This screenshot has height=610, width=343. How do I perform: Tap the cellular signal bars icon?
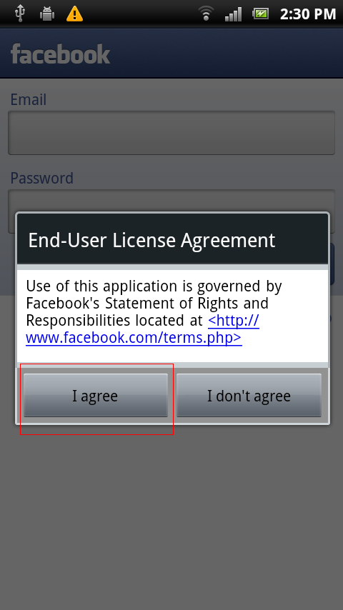click(x=233, y=14)
